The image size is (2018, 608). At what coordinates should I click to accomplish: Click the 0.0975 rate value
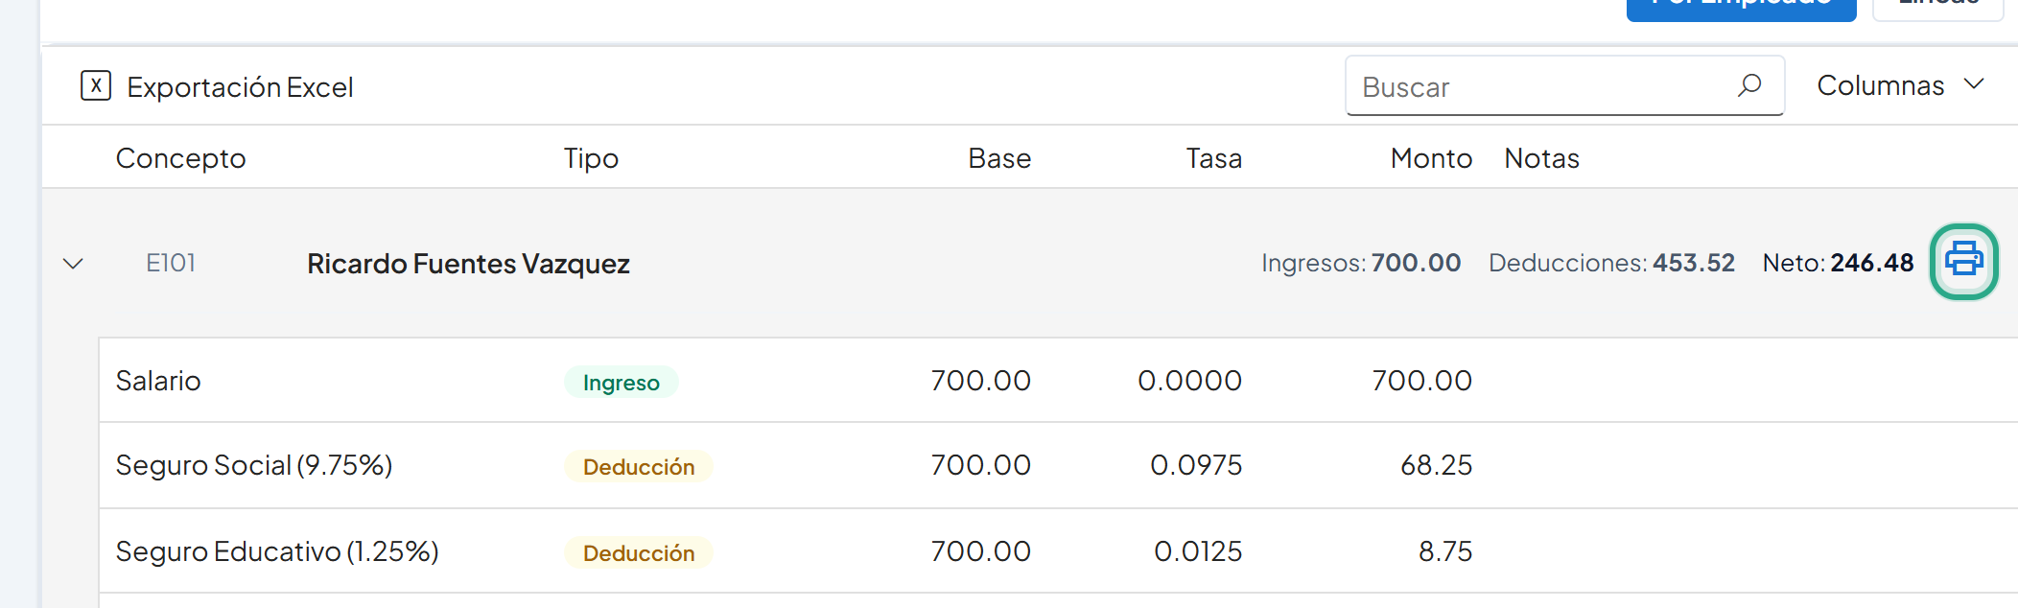point(1196,465)
